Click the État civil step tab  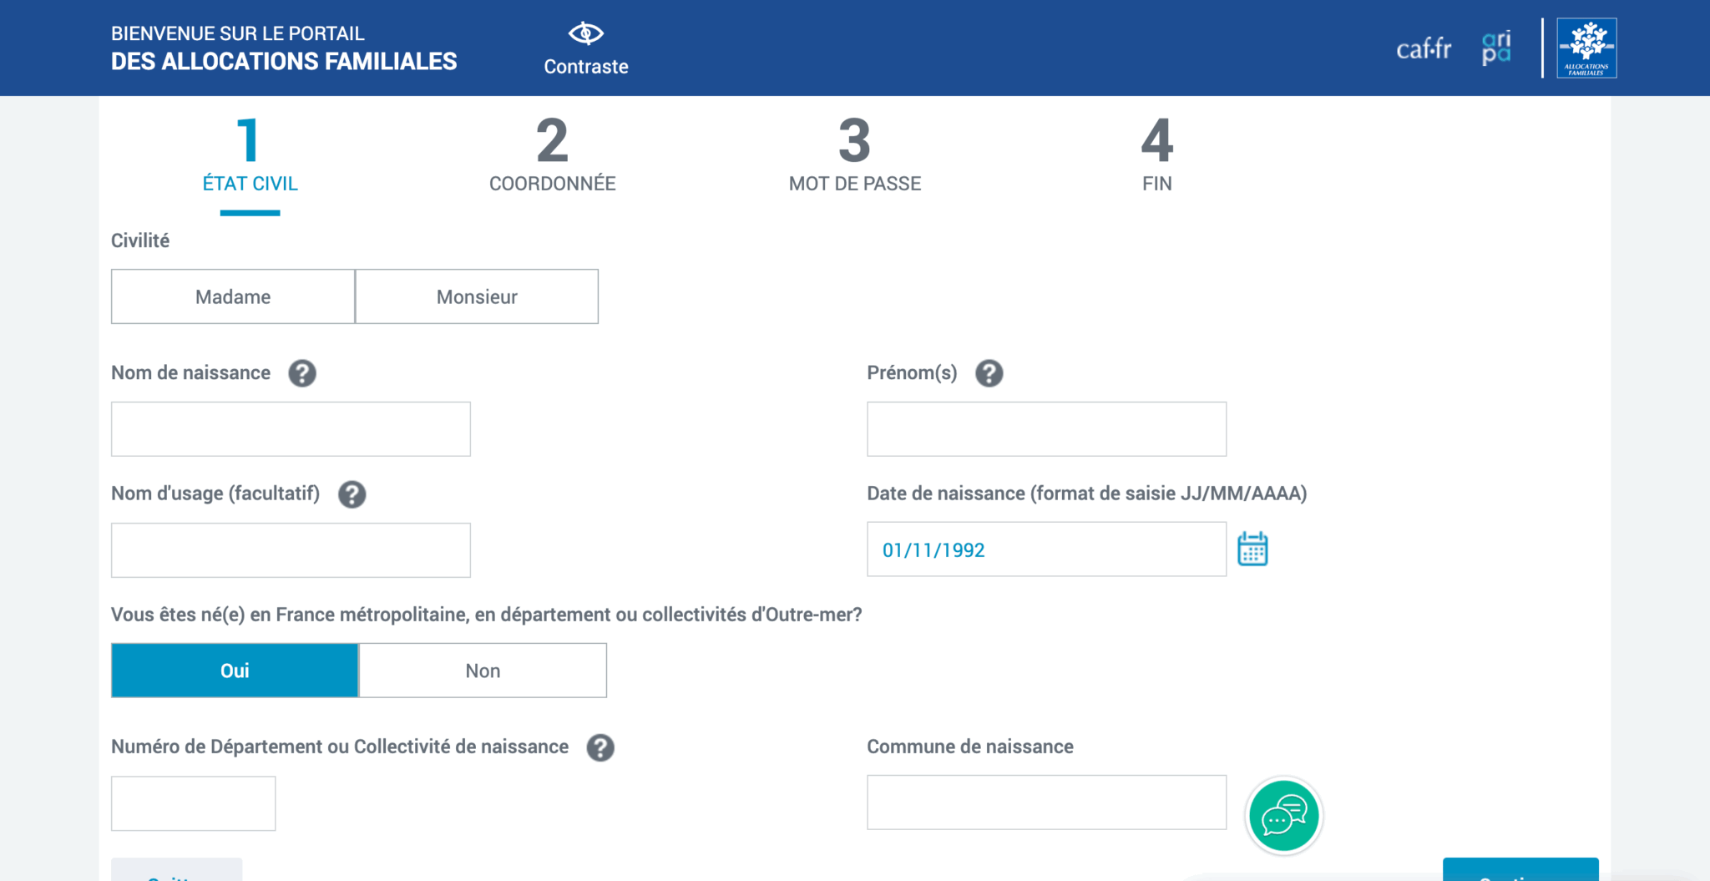pos(250,155)
